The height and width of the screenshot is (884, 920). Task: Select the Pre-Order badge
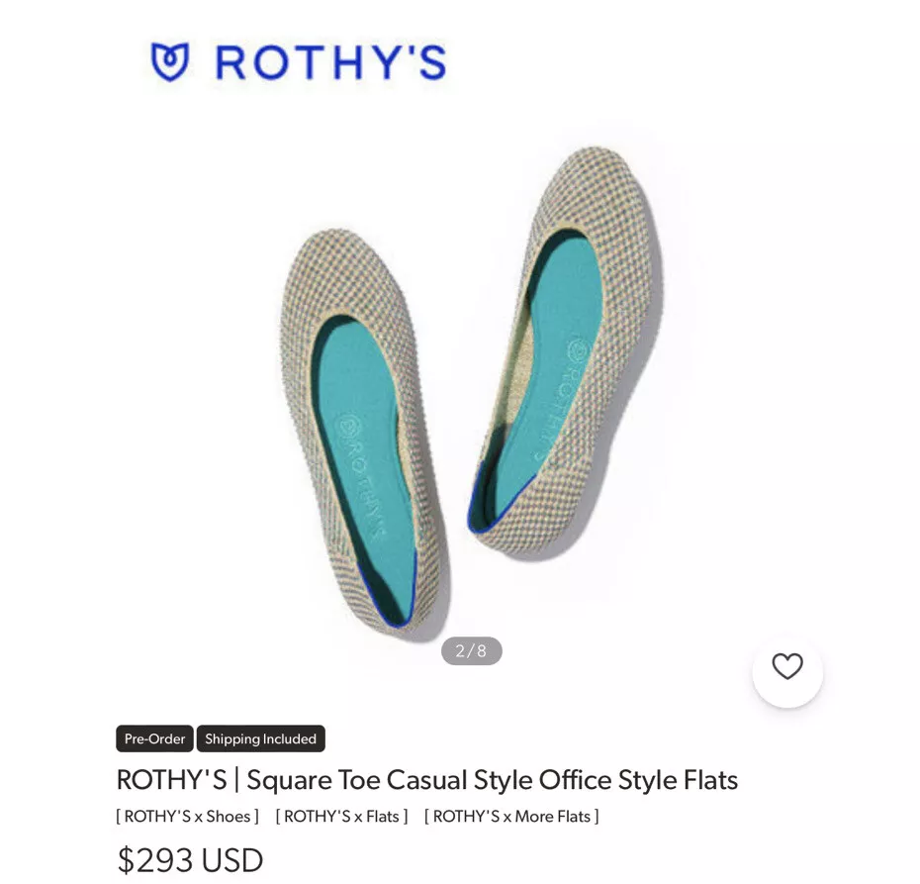click(x=154, y=738)
